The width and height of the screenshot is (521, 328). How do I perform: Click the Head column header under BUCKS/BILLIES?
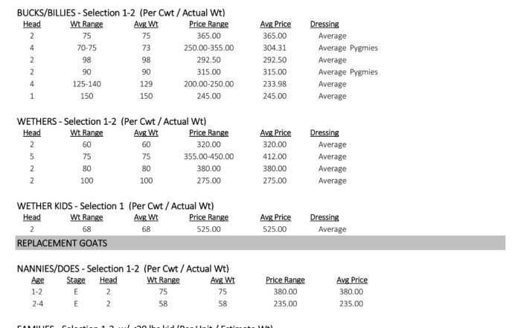(x=32, y=25)
